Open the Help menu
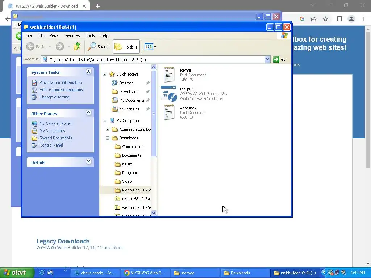 (x=104, y=35)
